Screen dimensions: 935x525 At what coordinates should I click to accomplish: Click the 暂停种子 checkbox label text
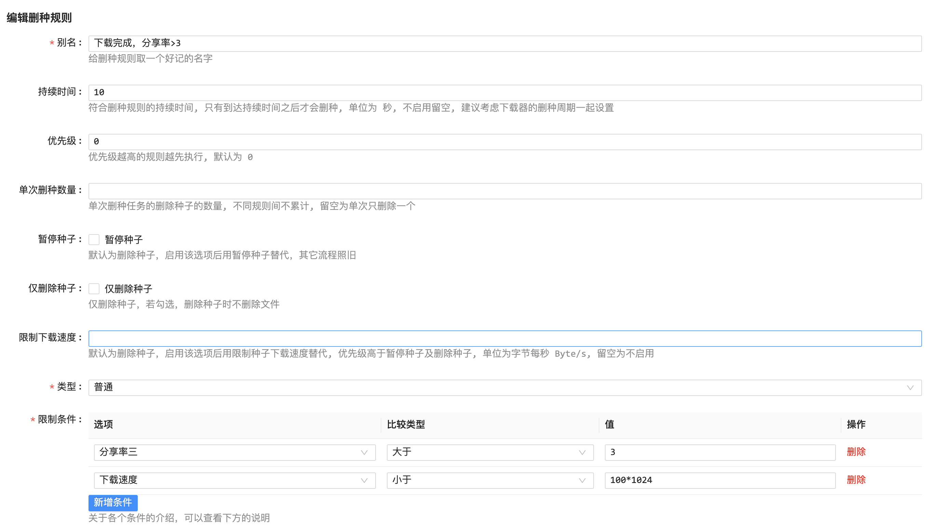point(123,239)
